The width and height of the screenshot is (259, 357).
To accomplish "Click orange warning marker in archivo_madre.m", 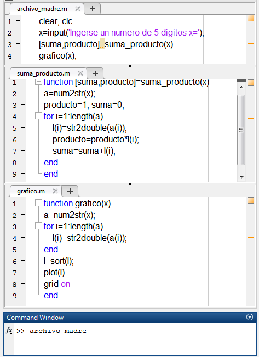I will [x=250, y=44].
